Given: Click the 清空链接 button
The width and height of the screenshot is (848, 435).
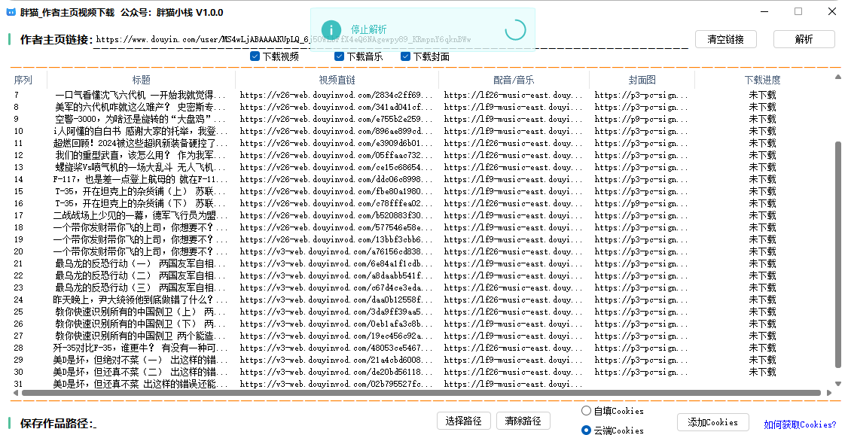Looking at the screenshot, I should pos(726,39).
